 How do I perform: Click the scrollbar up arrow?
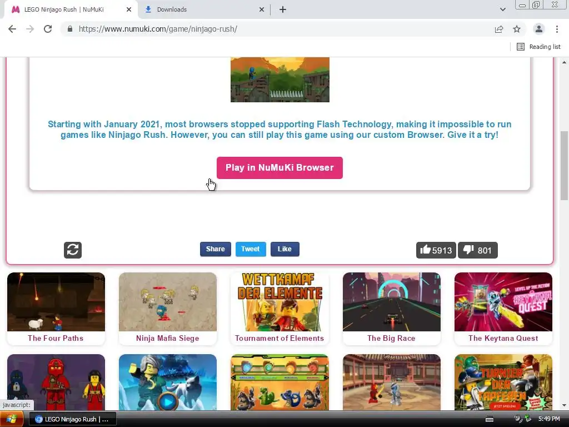click(564, 62)
